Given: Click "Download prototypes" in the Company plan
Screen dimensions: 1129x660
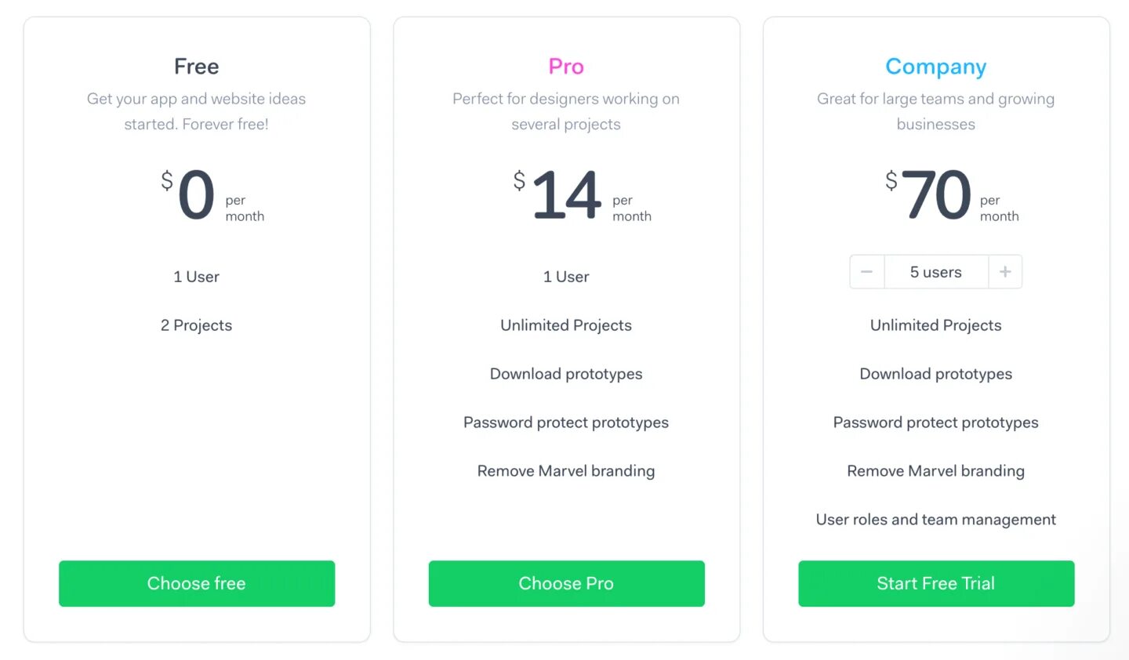Looking at the screenshot, I should (936, 374).
